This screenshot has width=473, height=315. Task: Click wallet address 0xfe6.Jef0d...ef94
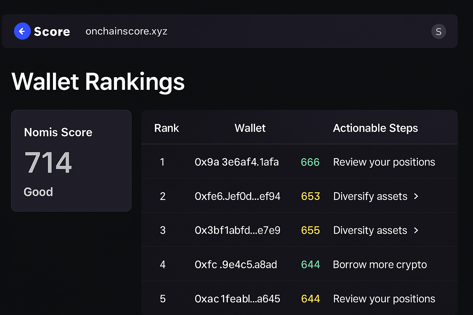[x=237, y=196]
